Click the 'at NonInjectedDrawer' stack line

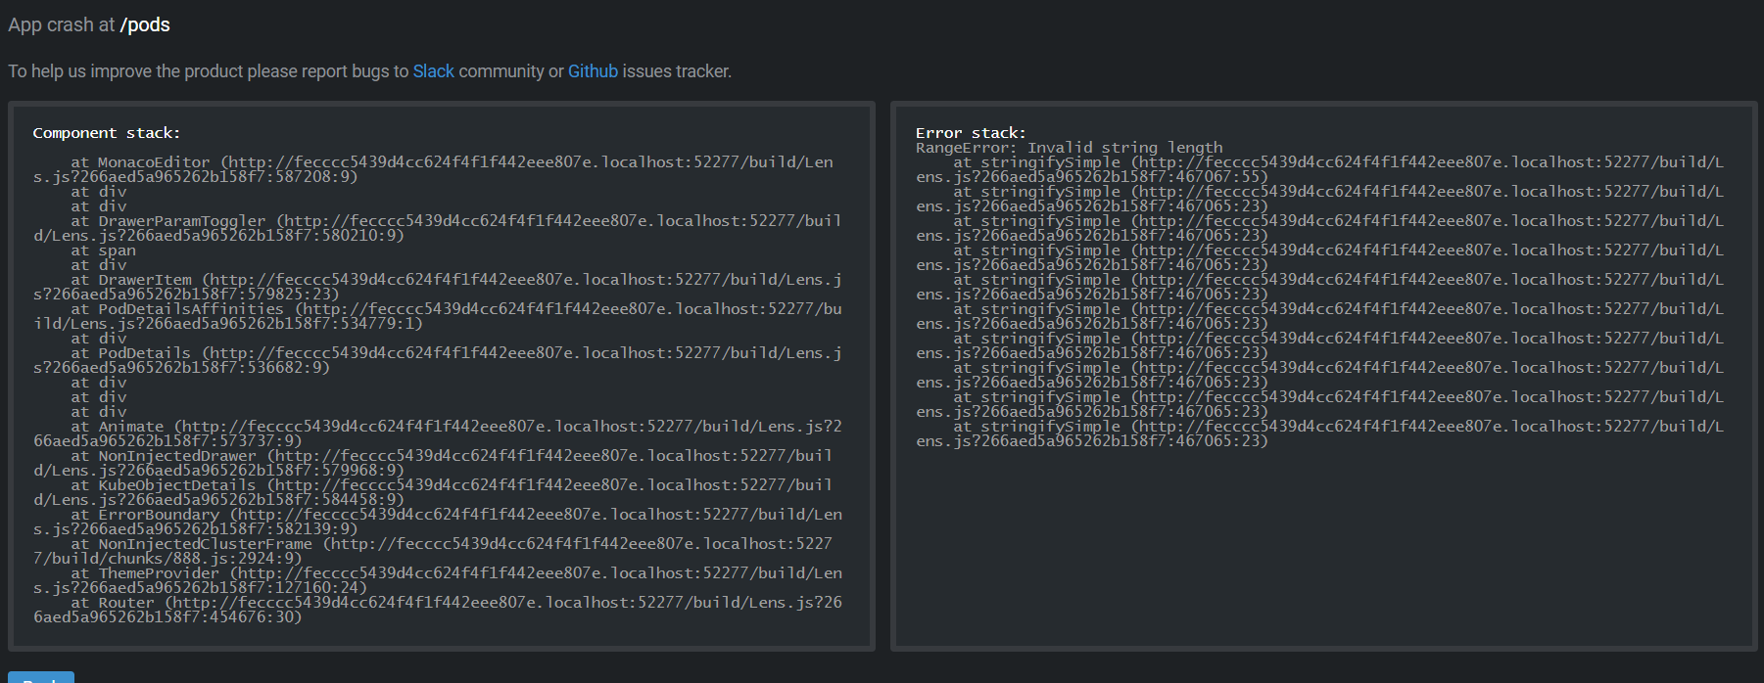point(433,463)
